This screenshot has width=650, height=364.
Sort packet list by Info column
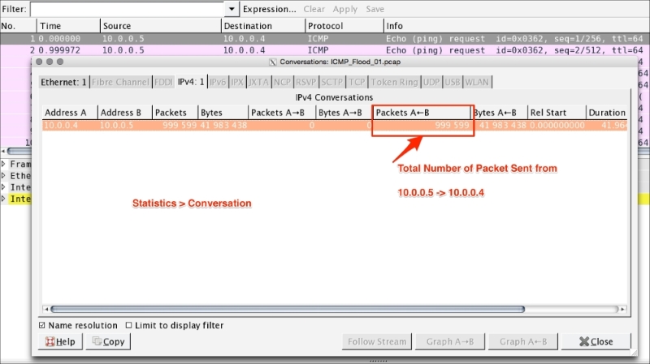[x=517, y=26]
